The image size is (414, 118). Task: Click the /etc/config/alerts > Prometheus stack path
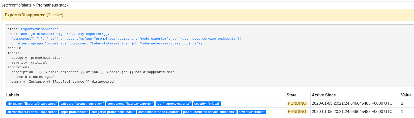pyautogui.click(x=36, y=5)
